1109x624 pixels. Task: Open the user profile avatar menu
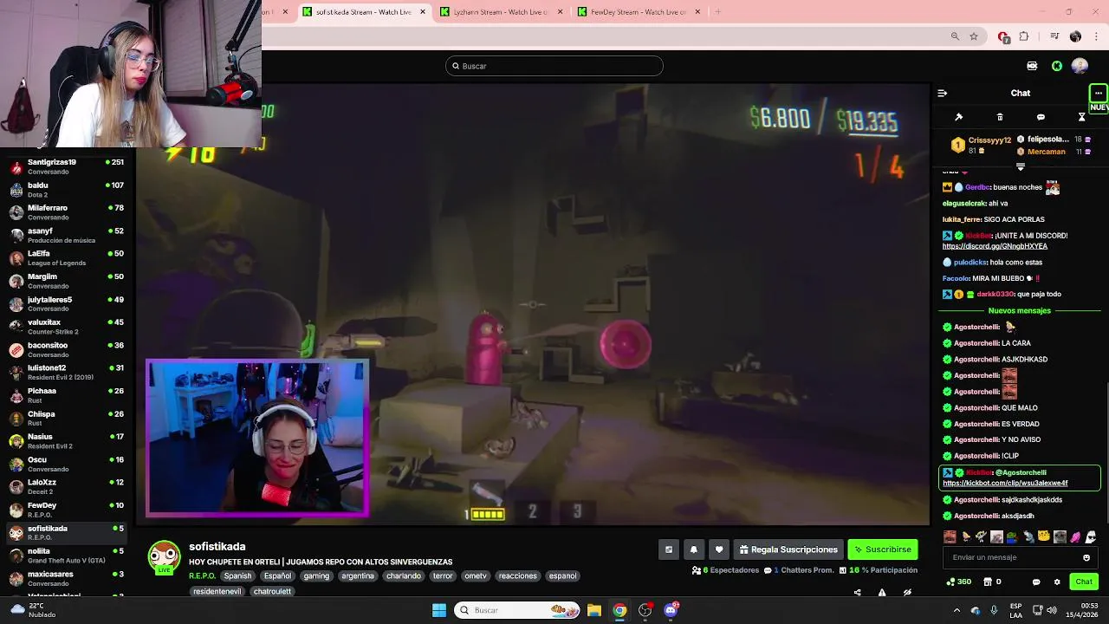tap(1080, 66)
